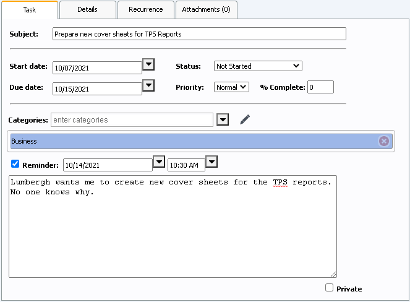Remove the Business category tag
This screenshot has width=410, height=302.
tap(383, 141)
